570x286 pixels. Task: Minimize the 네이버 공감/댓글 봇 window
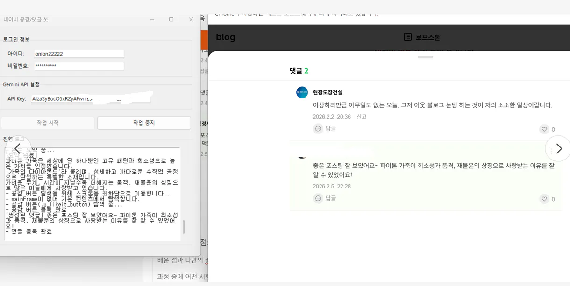[x=152, y=20]
